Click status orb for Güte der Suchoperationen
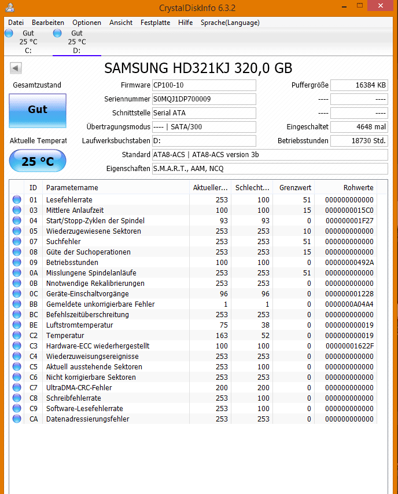Screen dimensions: 398x494 [17, 252]
